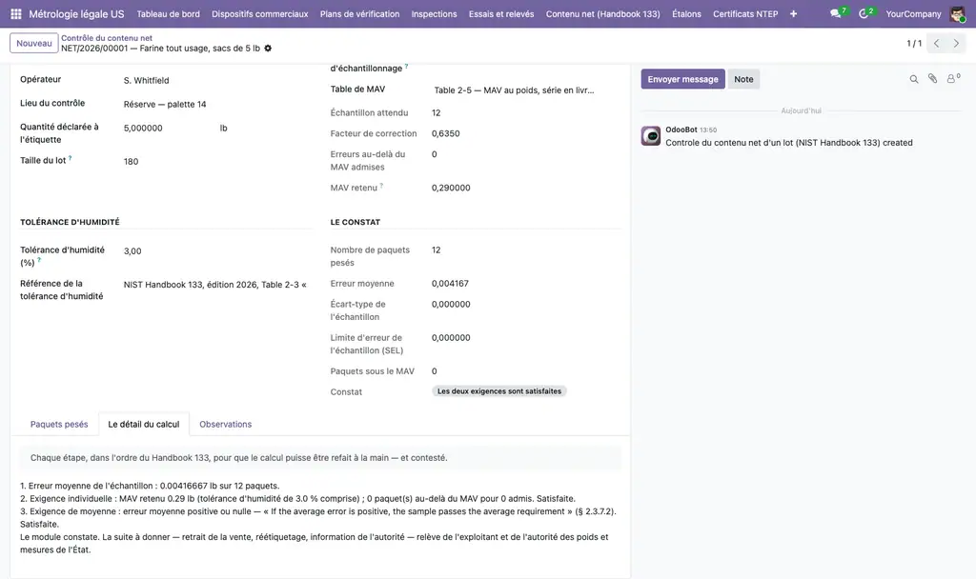This screenshot has height=579, width=976.
Task: Open Tableau de bord menu
Action: pos(168,13)
